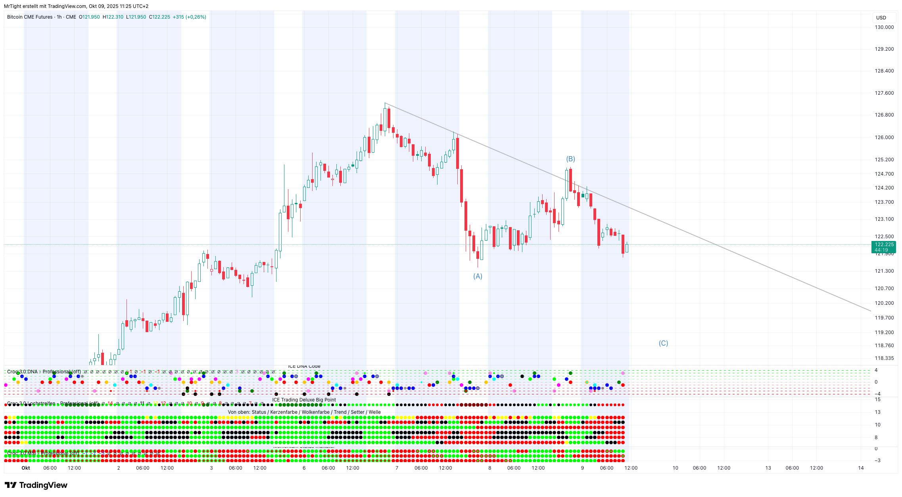Click the ICE Trading Deluxe Big Point label
Screen dimensions: 902x497
(304, 400)
